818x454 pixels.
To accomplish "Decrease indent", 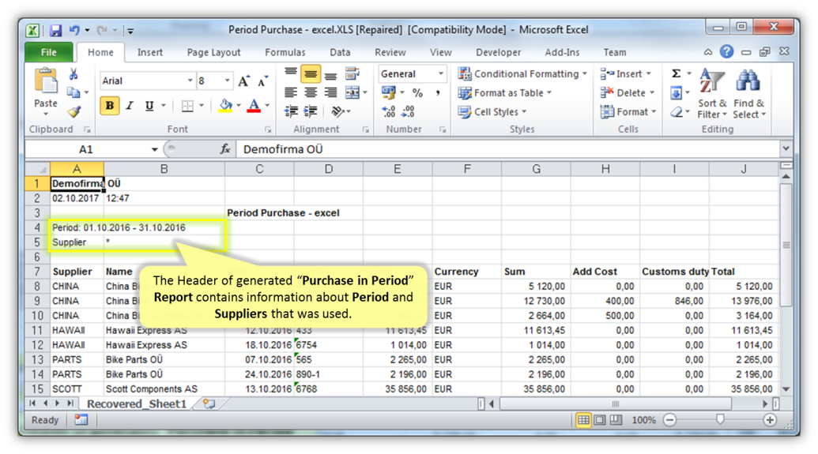I will pyautogui.click(x=291, y=111).
